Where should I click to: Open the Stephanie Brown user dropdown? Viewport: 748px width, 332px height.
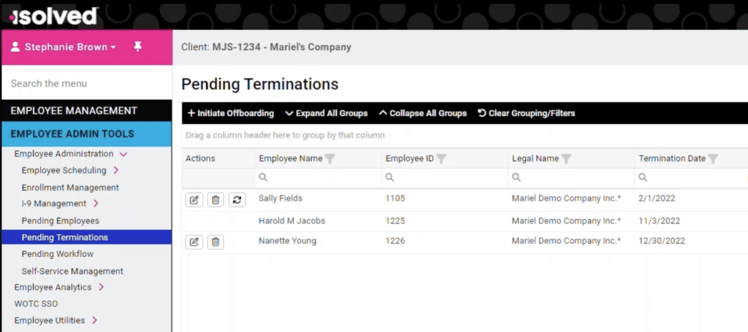click(70, 47)
